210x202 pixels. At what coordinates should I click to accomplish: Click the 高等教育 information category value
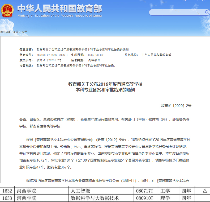pyautogui.click(x=94, y=60)
